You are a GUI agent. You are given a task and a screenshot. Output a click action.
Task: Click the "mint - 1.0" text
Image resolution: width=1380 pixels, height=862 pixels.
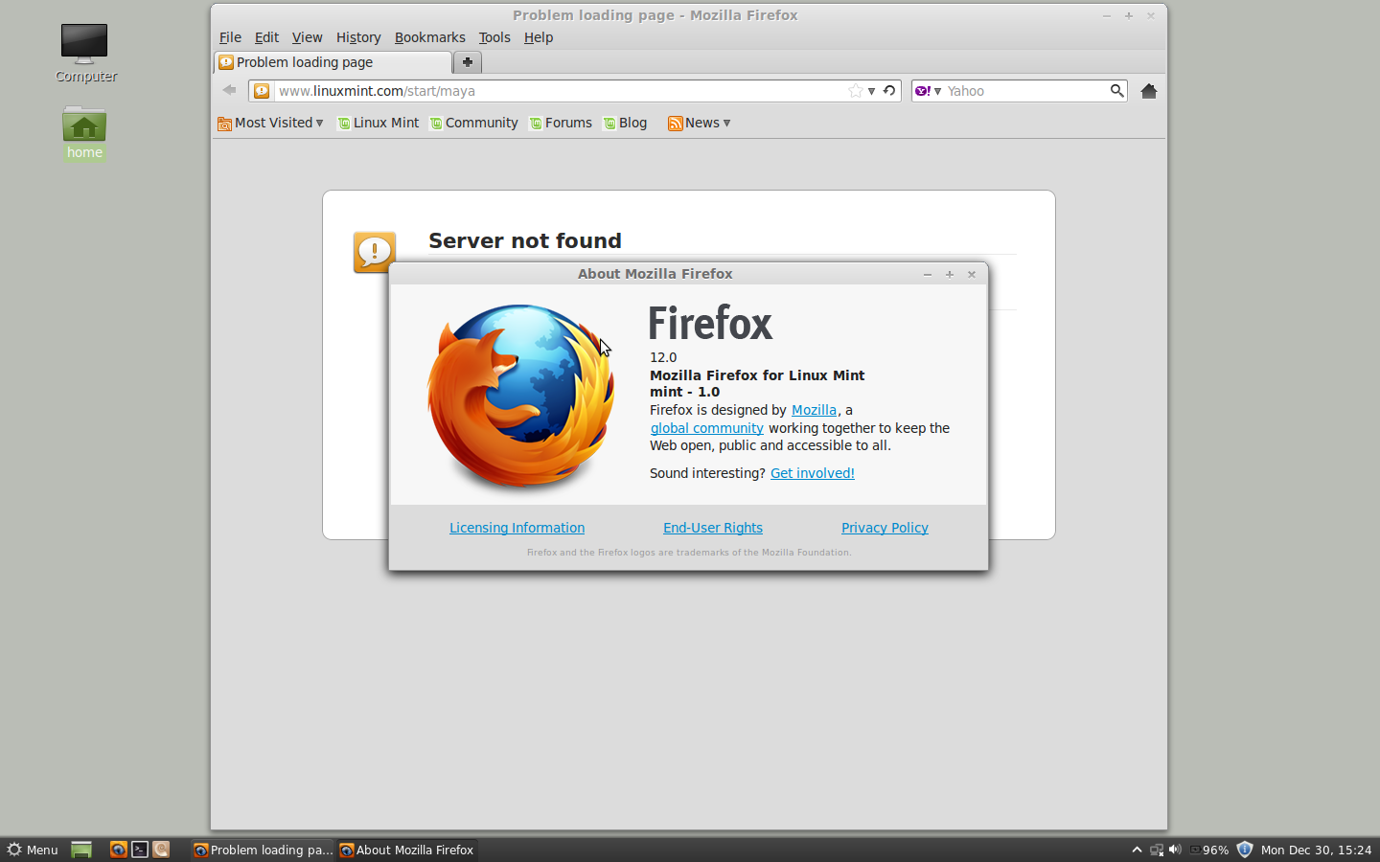pos(684,392)
